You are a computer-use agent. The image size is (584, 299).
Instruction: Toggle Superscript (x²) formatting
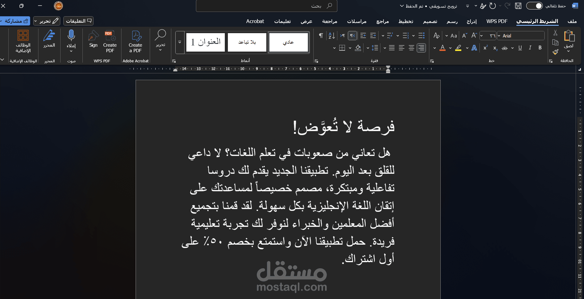[x=486, y=48]
